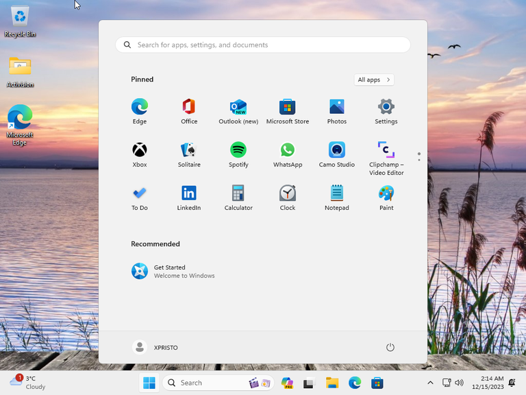Screen dimensions: 526x395
Task: Launch the Photos app
Action: pyautogui.click(x=337, y=112)
